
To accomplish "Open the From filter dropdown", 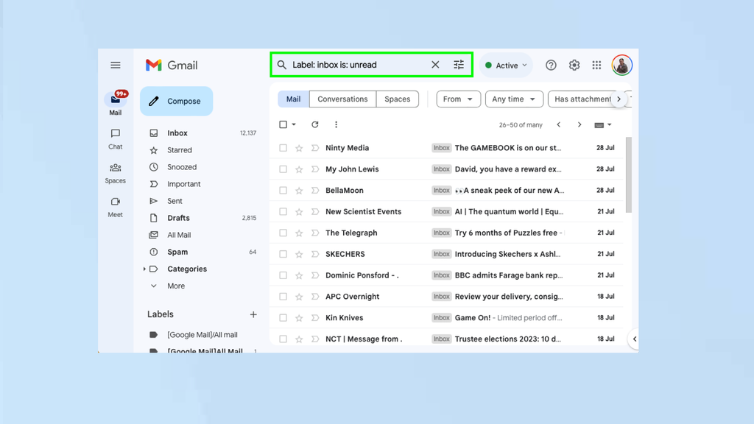I will (458, 99).
